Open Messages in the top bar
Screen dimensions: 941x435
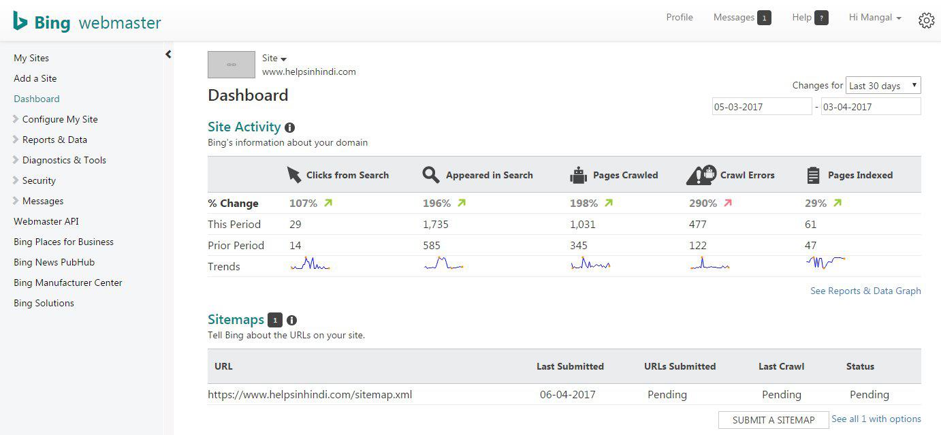[x=734, y=18]
